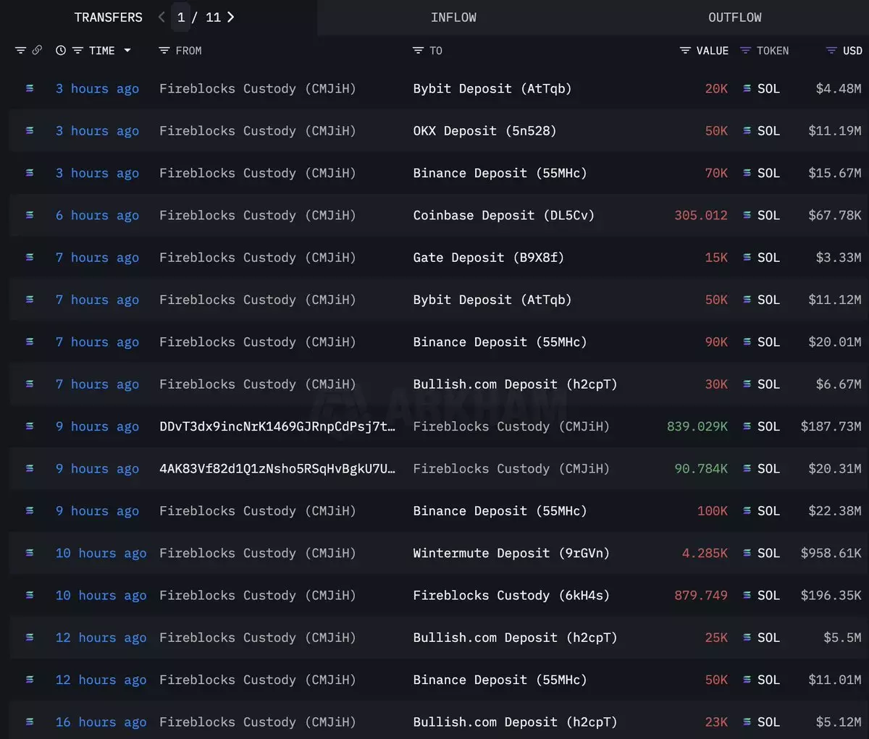This screenshot has width=869, height=739.
Task: Open Fireblocks Custody (6kH4s) address
Action: [x=511, y=595]
